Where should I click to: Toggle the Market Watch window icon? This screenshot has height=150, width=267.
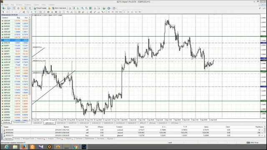pos(14,8)
